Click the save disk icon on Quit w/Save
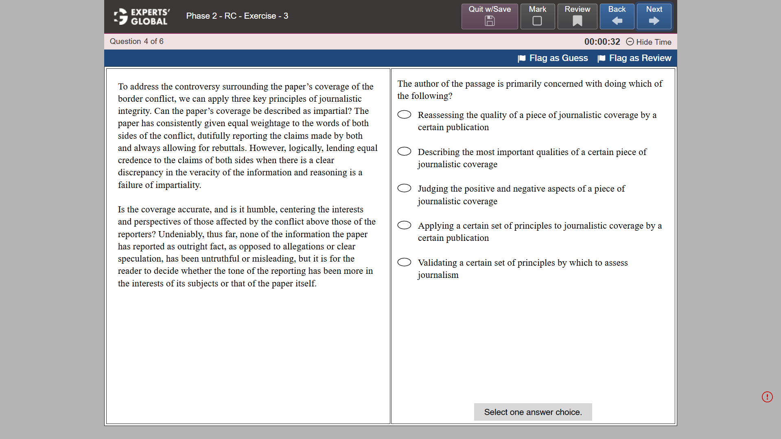This screenshot has width=781, height=439. coord(489,21)
